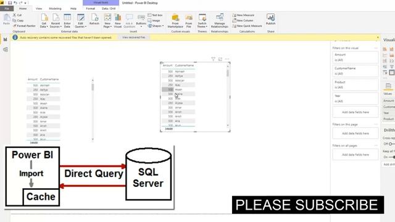The image size is (395, 222).
Task: Open the Help ribbon tab
Action: [73, 9]
